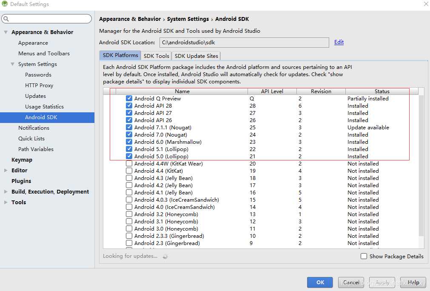Enable Android 4.4 (KitKat) checkbox
The height and width of the screenshot is (291, 430).
point(129,171)
